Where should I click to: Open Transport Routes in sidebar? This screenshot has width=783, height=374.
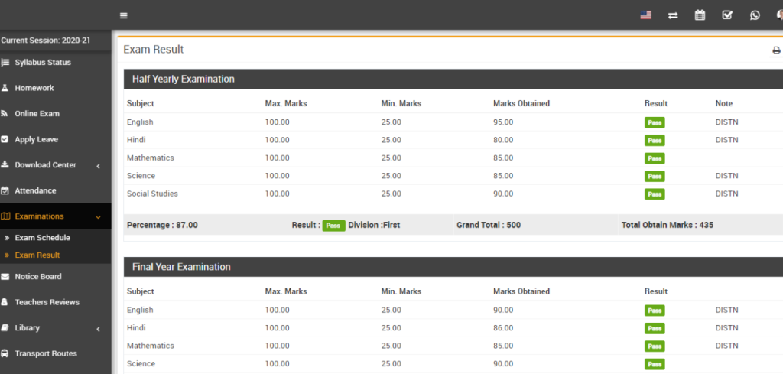coord(45,353)
